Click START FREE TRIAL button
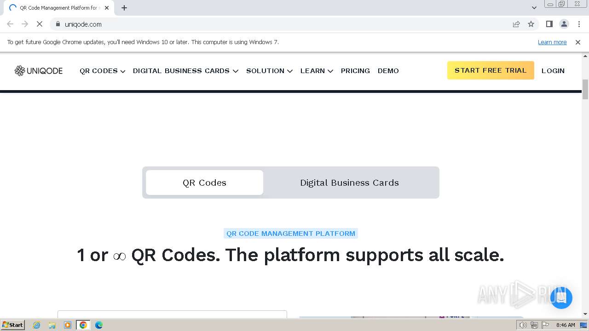 pyautogui.click(x=491, y=70)
